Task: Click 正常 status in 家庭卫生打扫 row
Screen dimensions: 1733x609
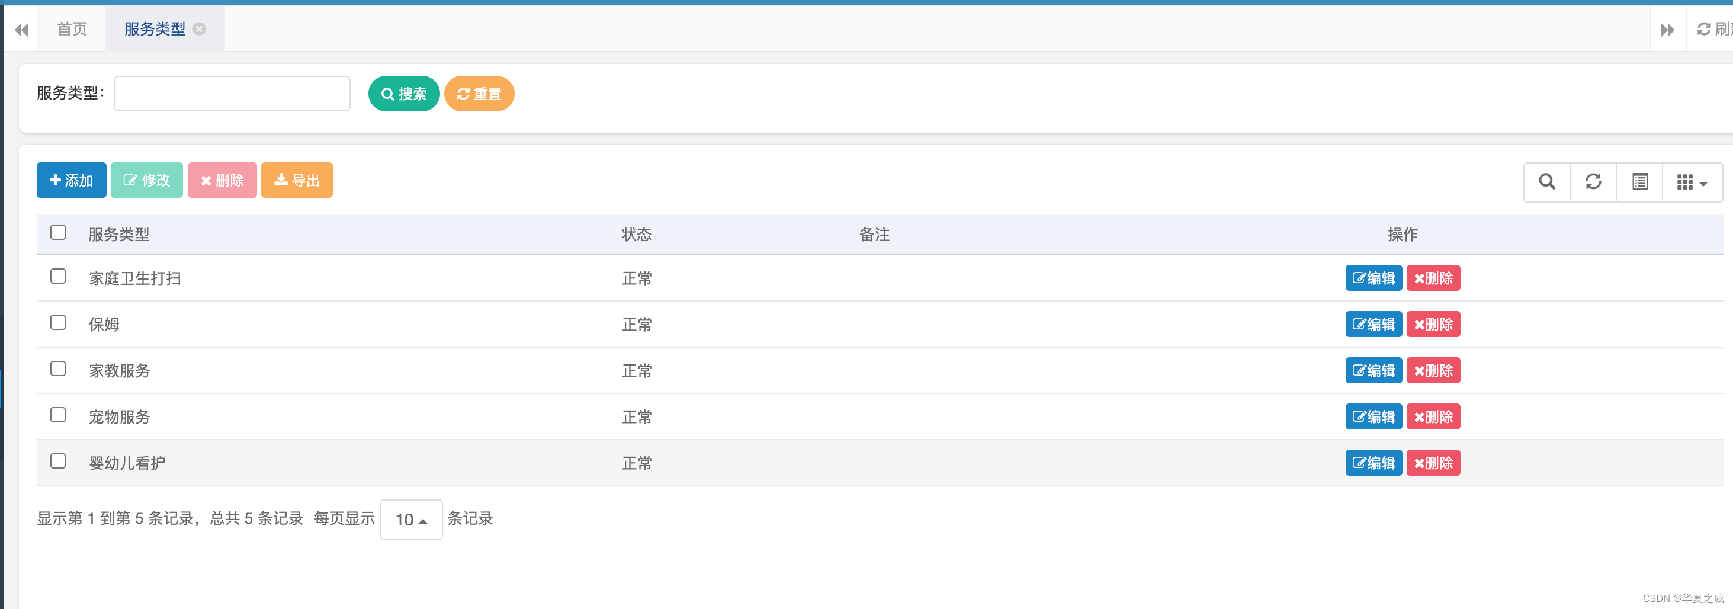Action: [x=637, y=278]
